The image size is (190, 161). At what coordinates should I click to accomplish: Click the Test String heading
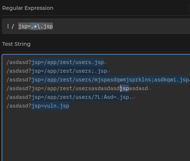pos(16,44)
